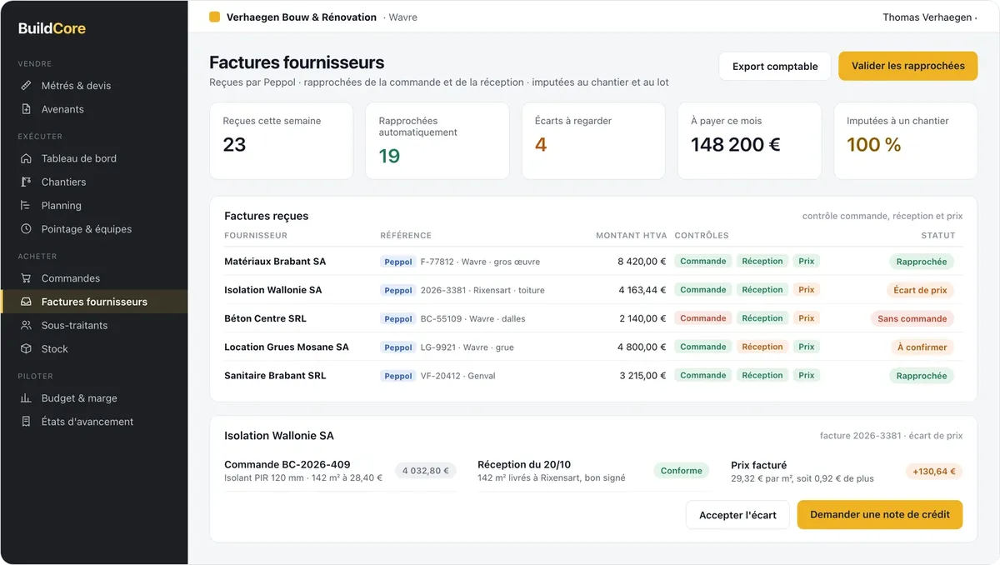The width and height of the screenshot is (1000, 565).
Task: Click orange Réception tag on Location Grues row
Action: point(762,347)
